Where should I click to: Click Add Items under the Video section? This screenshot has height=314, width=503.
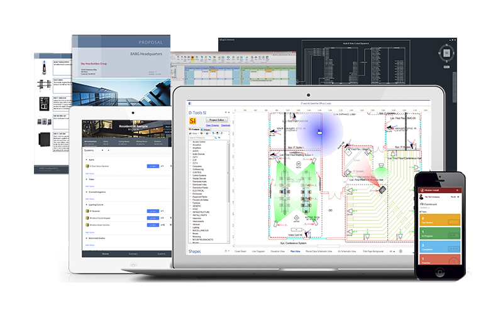tap(90, 186)
